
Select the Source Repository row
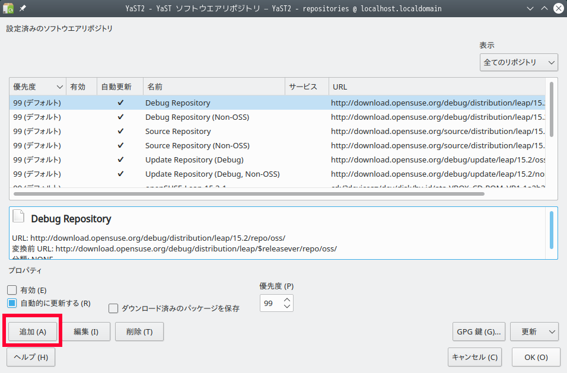[x=278, y=131]
